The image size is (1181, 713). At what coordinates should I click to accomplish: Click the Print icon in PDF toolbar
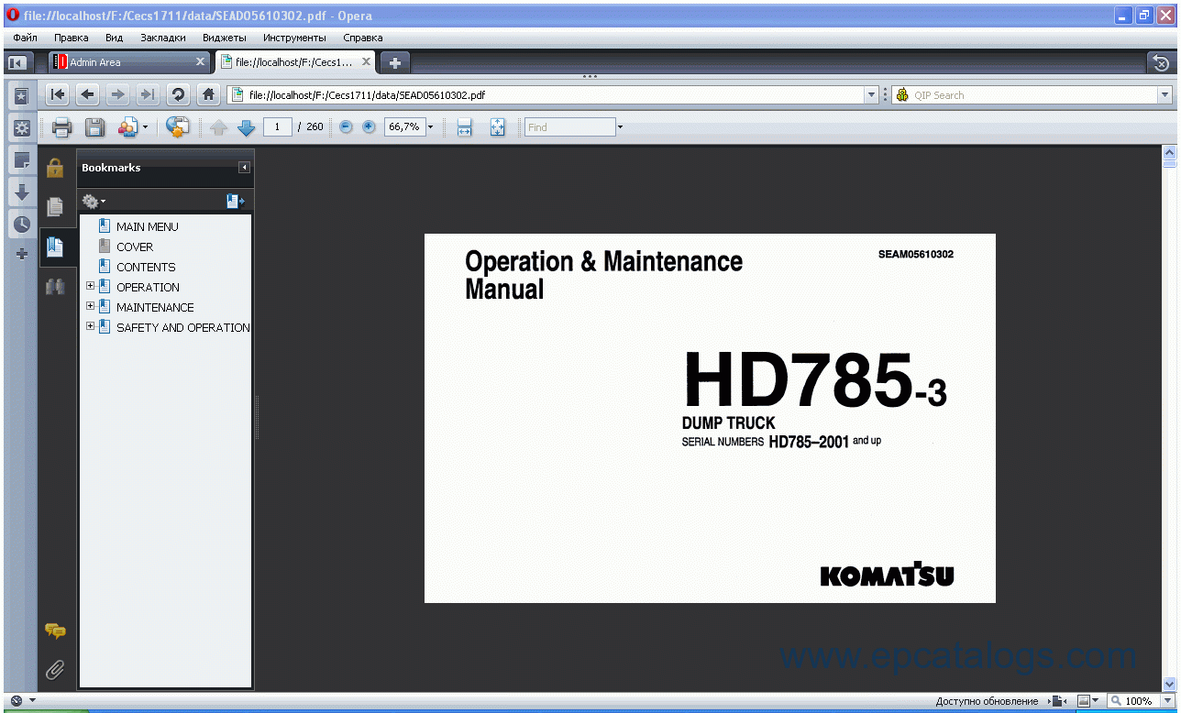(61, 127)
